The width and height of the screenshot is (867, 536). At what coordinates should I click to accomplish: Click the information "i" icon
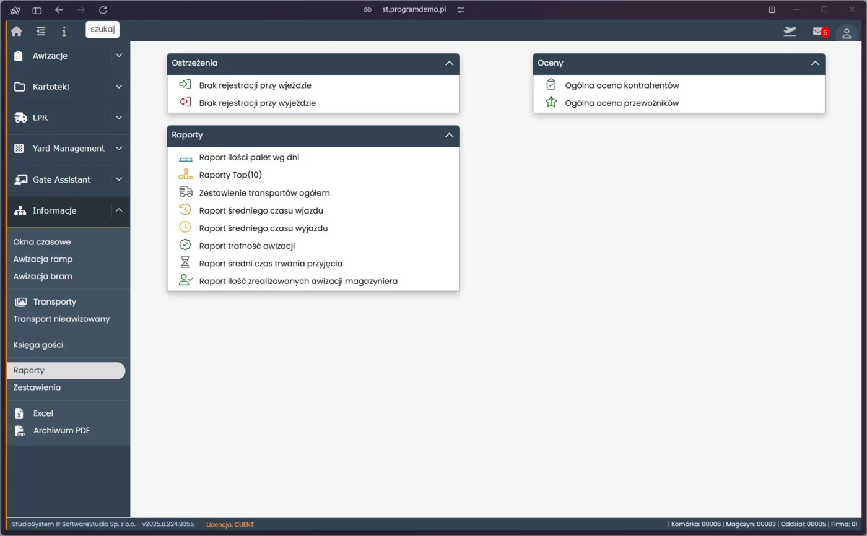(x=64, y=30)
